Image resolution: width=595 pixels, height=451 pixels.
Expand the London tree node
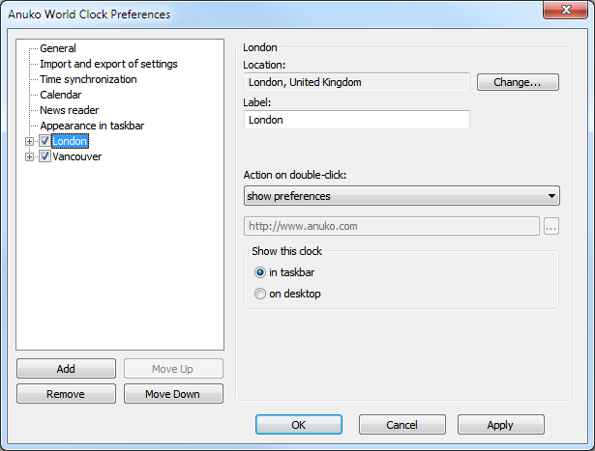[30, 141]
